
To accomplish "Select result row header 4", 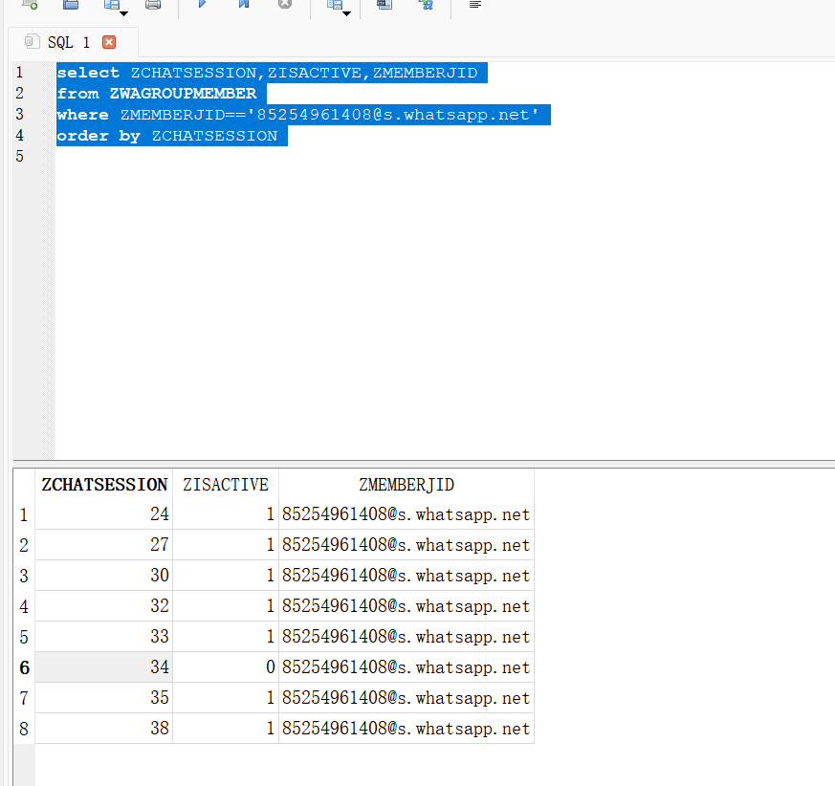I will (24, 606).
